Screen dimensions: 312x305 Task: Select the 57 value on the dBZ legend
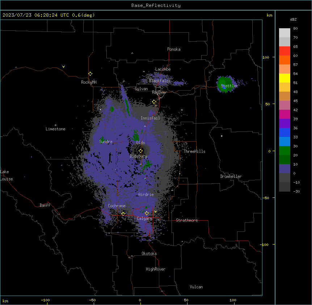coord(295,65)
